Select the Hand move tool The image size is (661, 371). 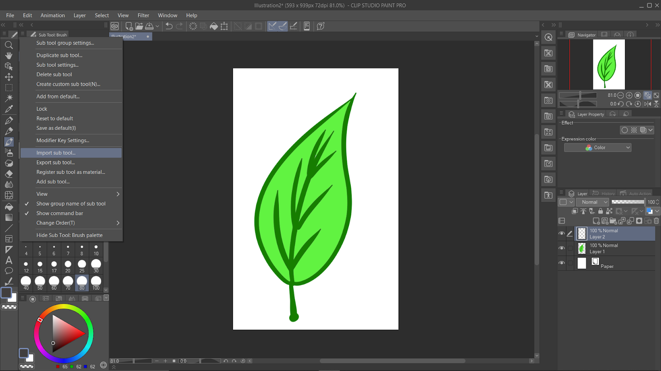click(9, 56)
